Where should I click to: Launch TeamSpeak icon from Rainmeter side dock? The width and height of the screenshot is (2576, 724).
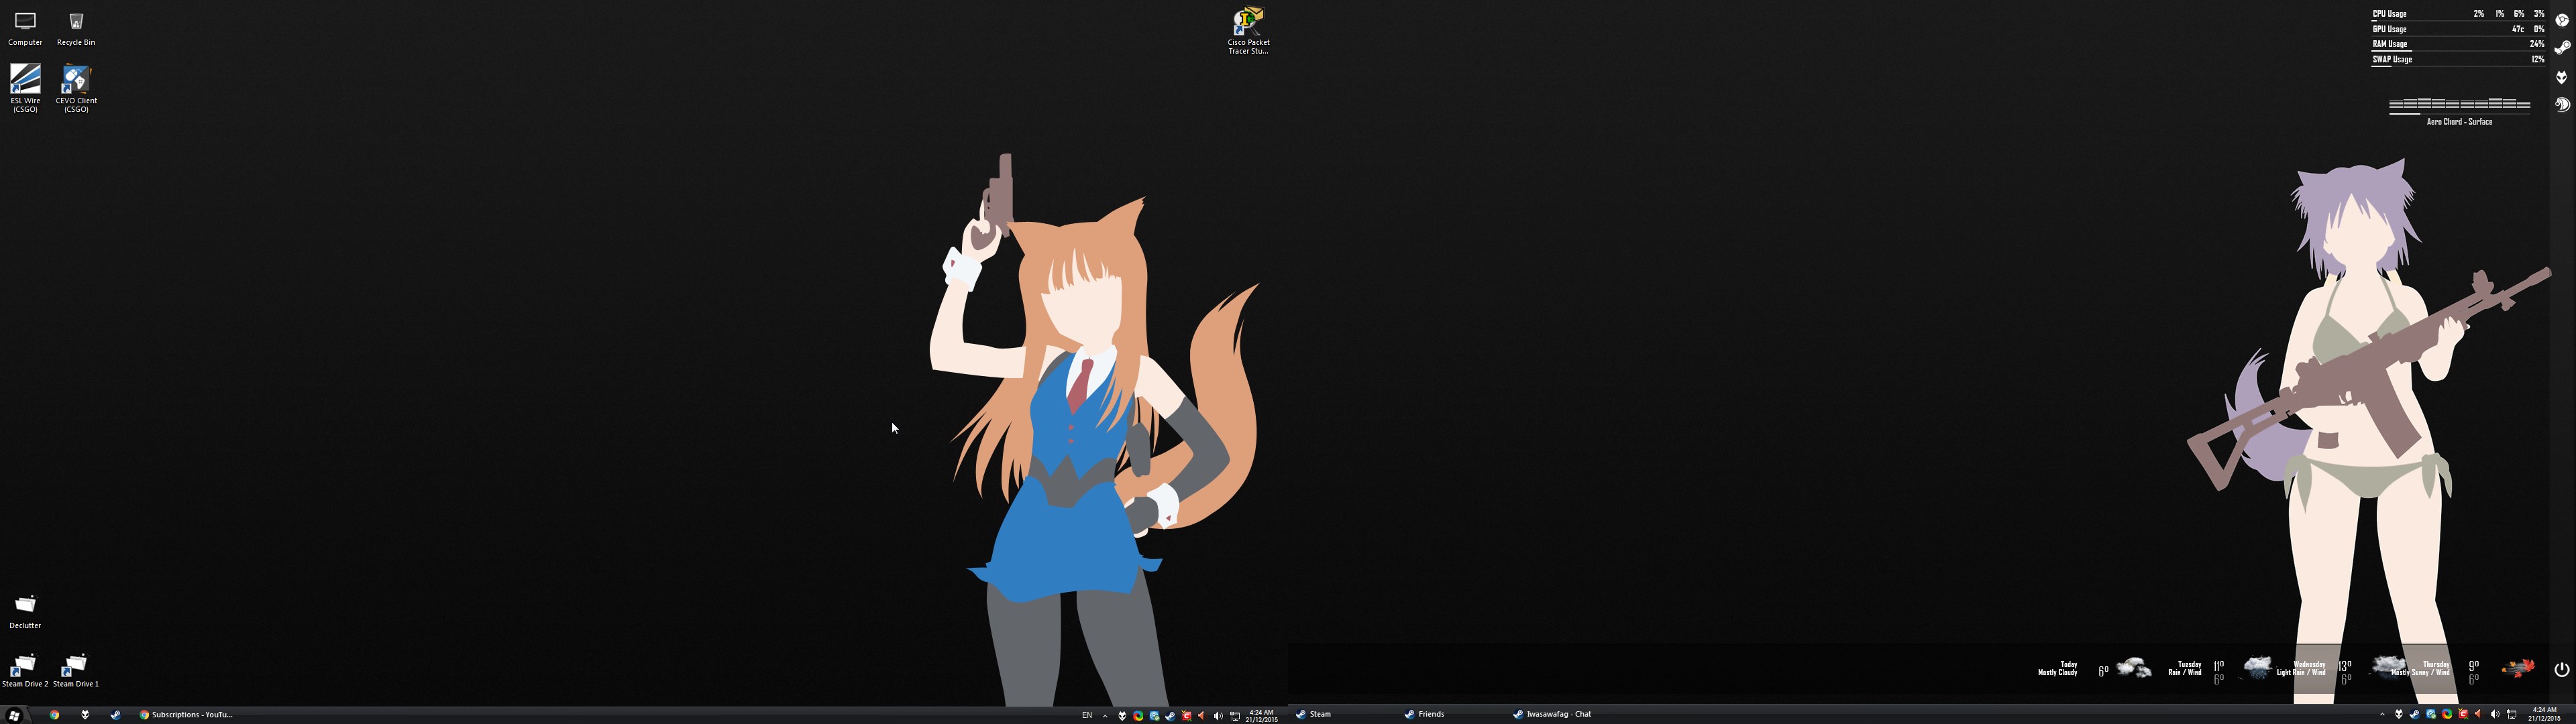point(2562,104)
